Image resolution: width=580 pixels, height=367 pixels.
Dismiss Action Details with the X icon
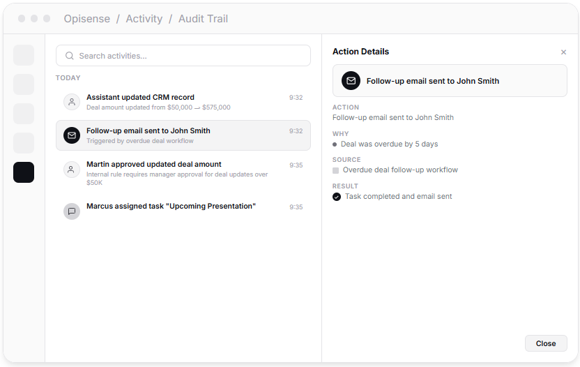click(x=563, y=52)
